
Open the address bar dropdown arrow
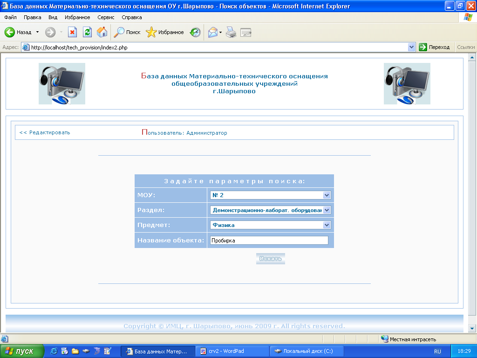[411, 47]
